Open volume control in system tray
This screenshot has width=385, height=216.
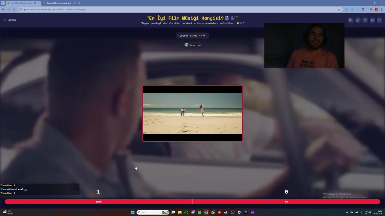[x=370, y=212]
